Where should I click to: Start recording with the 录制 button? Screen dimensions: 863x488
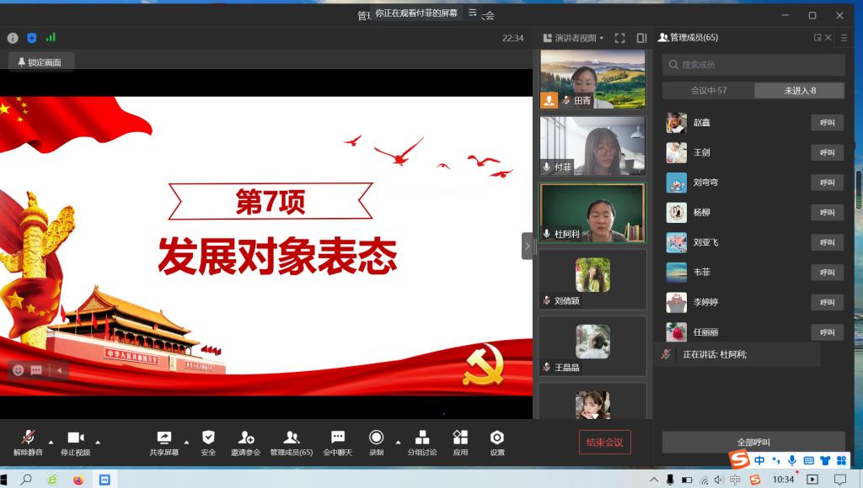tap(376, 442)
